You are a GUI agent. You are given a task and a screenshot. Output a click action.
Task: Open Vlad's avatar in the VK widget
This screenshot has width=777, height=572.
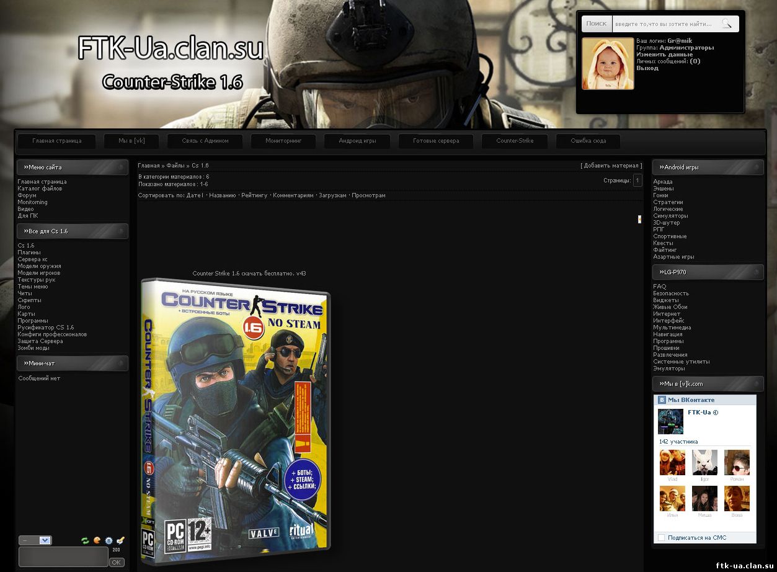tap(672, 462)
